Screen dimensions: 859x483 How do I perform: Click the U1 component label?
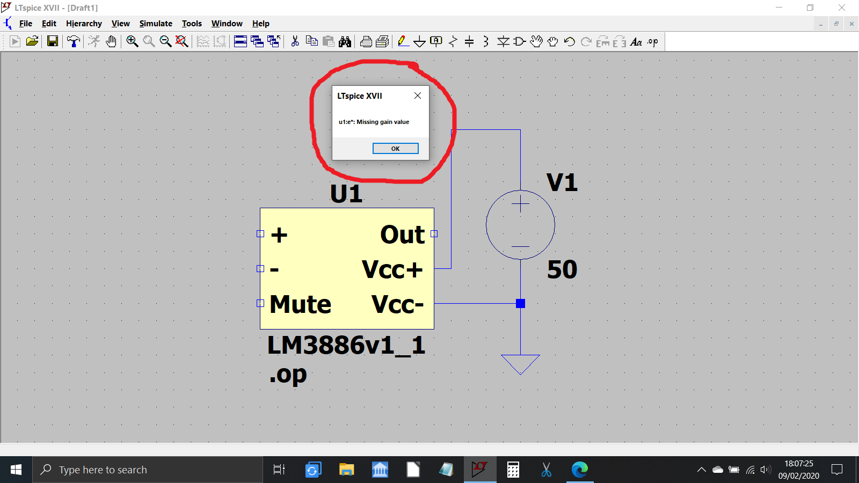pos(346,194)
